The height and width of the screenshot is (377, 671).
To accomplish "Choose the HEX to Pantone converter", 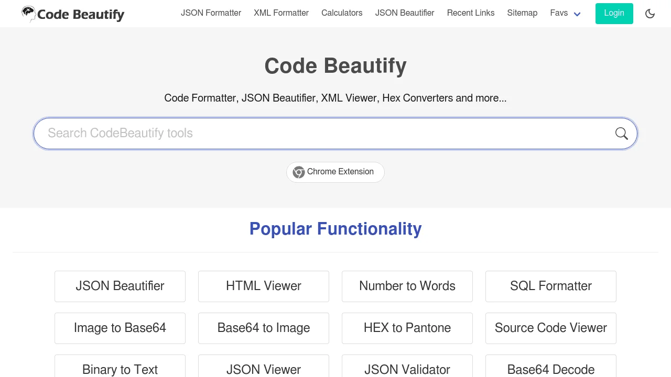I will click(x=407, y=328).
